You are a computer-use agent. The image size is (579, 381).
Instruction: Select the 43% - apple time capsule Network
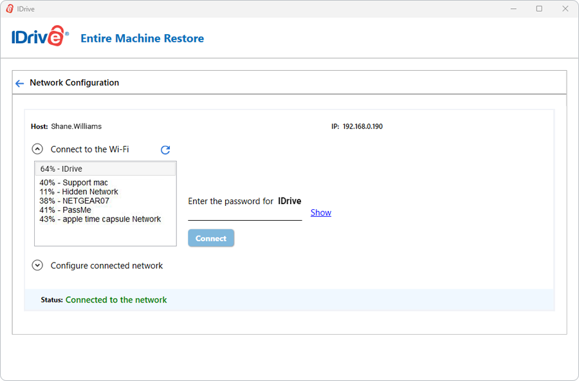[100, 219]
